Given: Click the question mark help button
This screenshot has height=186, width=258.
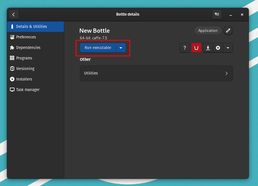Looking at the screenshot, I should click(185, 48).
